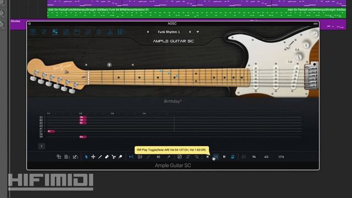
Task: Select the arrow pointer tool
Action: point(86,157)
